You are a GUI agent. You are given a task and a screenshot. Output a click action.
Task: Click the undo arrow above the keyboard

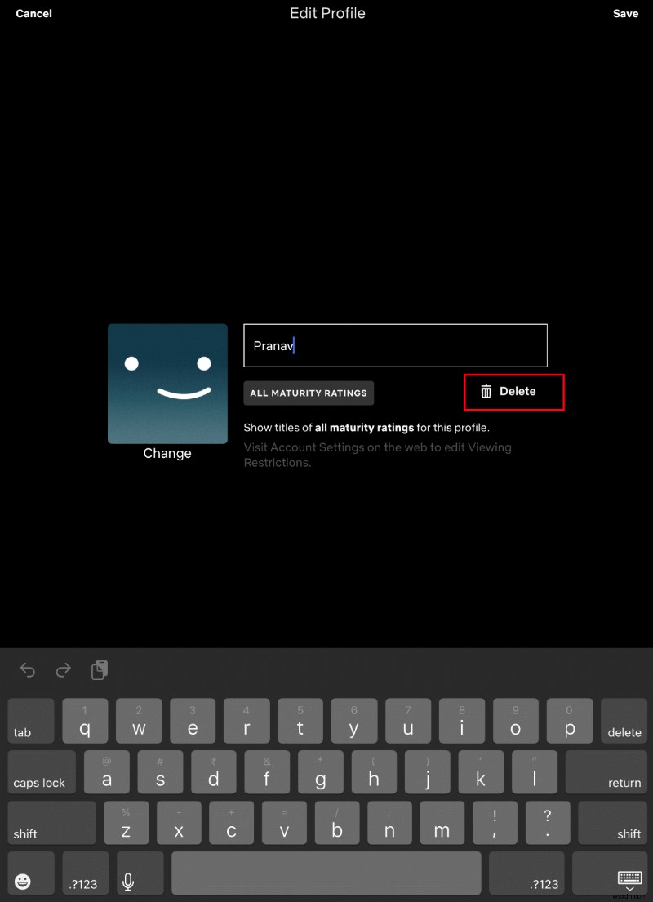point(27,669)
